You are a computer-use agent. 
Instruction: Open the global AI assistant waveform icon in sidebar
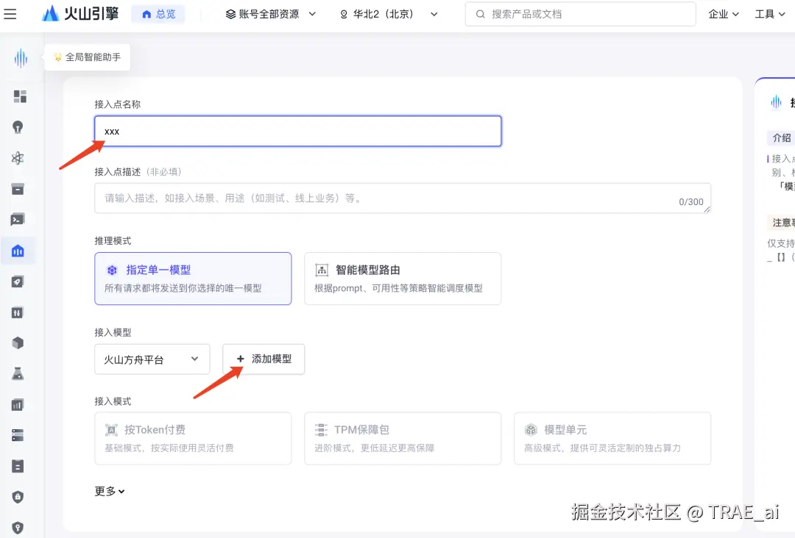[21, 58]
